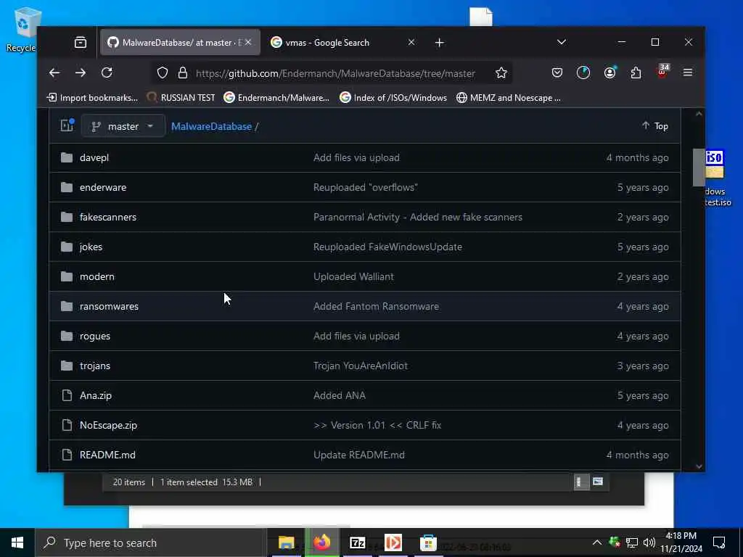Open the Windows Start menu

(x=17, y=542)
